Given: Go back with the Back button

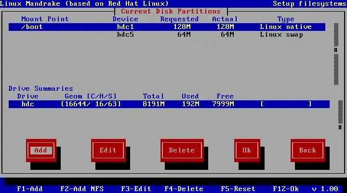Looking at the screenshot, I should pos(307,151).
